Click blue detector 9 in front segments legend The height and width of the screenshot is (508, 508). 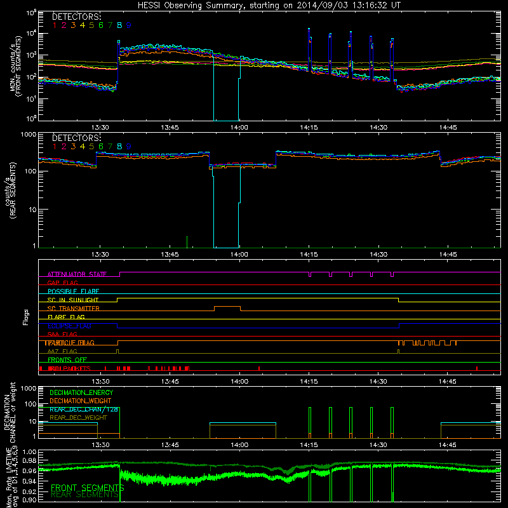[129, 25]
